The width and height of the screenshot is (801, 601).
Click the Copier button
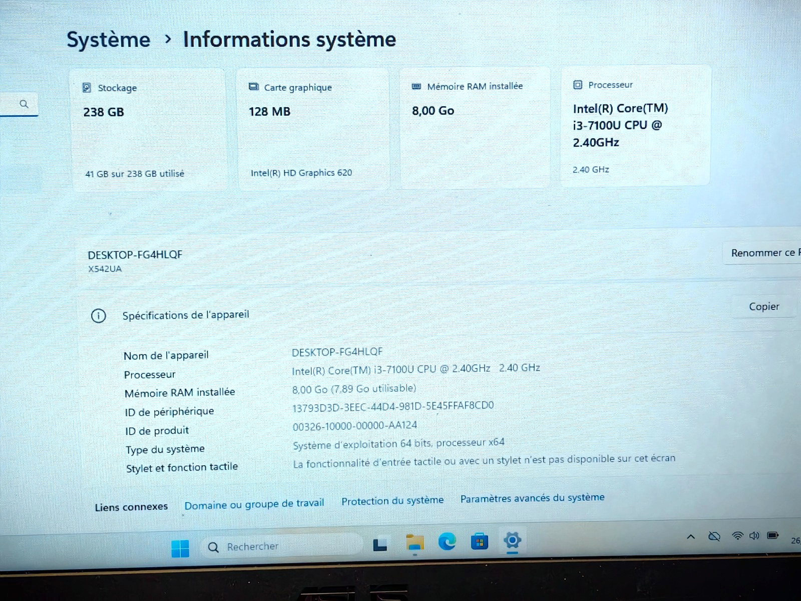click(764, 307)
